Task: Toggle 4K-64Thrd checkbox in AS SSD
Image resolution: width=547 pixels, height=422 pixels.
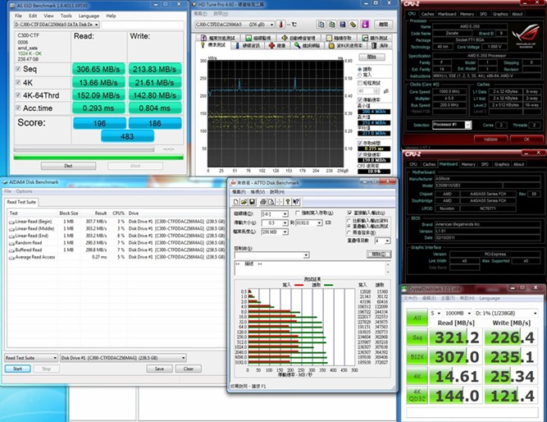Action: coord(18,95)
